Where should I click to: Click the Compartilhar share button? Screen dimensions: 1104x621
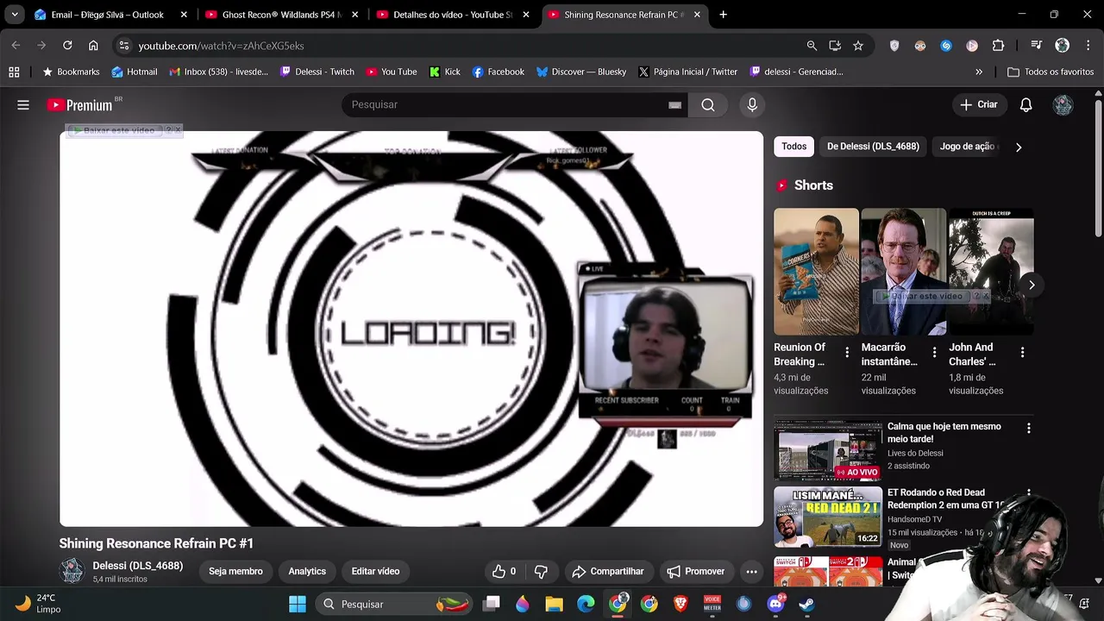[x=608, y=571]
